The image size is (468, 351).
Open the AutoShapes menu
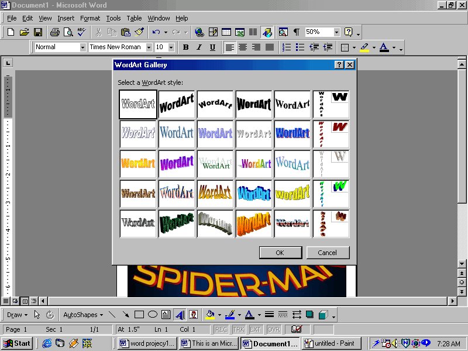coord(83,315)
